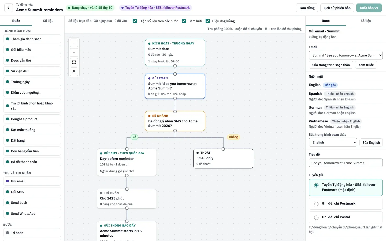Select the Rẽ nhánh branch node

[x=175, y=121]
